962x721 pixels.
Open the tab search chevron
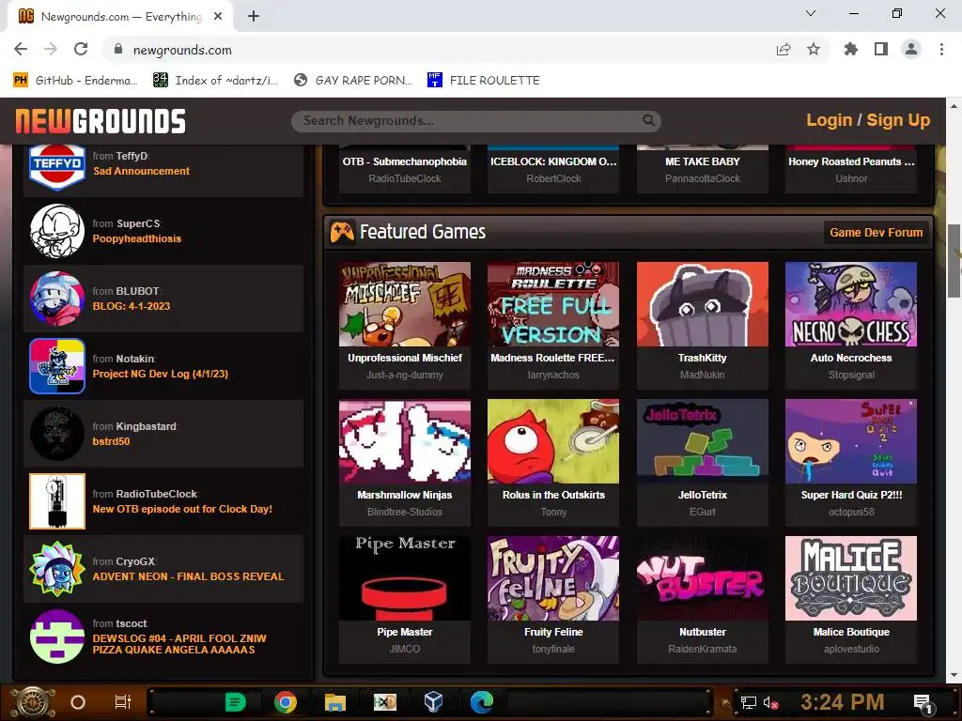811,13
